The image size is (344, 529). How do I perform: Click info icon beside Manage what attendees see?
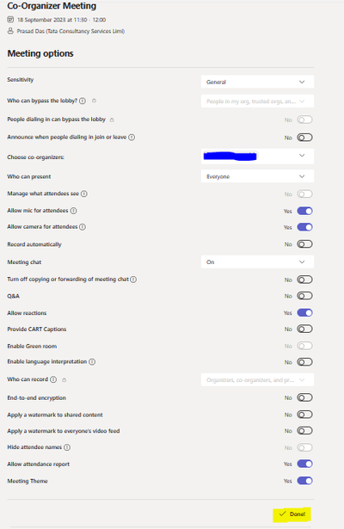84,194
